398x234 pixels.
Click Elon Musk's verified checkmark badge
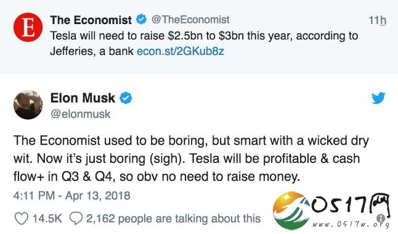[x=126, y=98]
